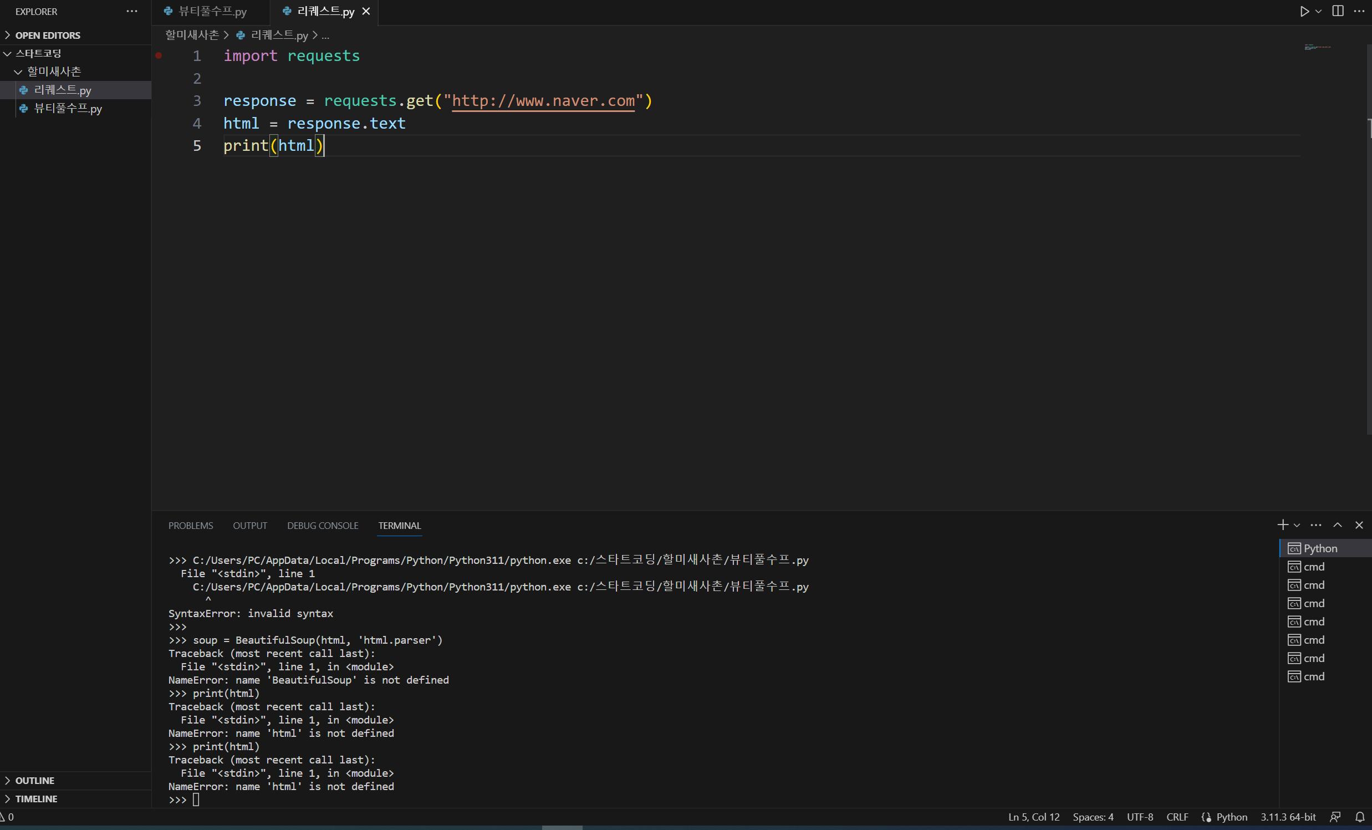1372x830 pixels.
Task: Click the 할미새사촌 breadcrumb
Action: [x=192, y=35]
